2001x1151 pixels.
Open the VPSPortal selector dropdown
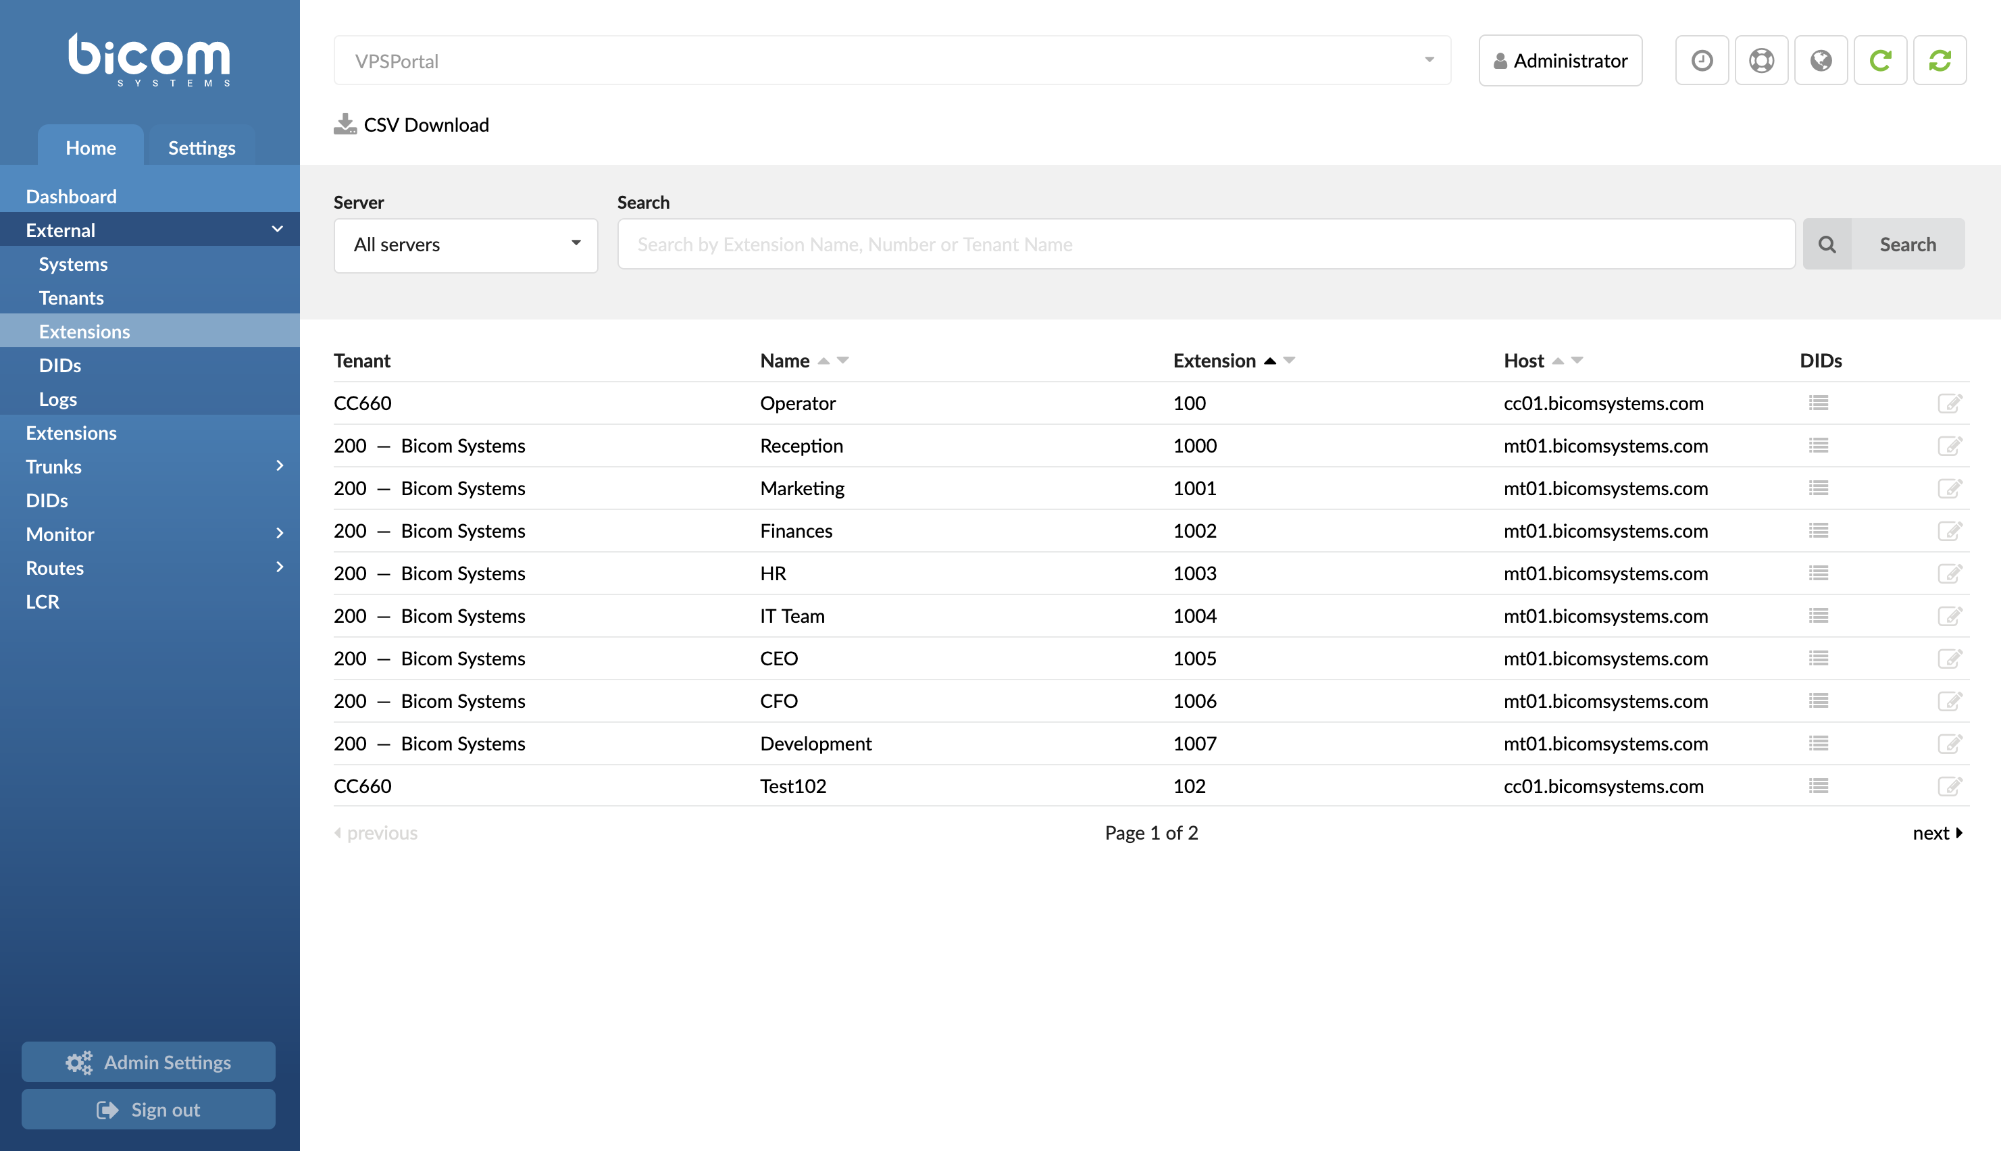click(x=892, y=61)
